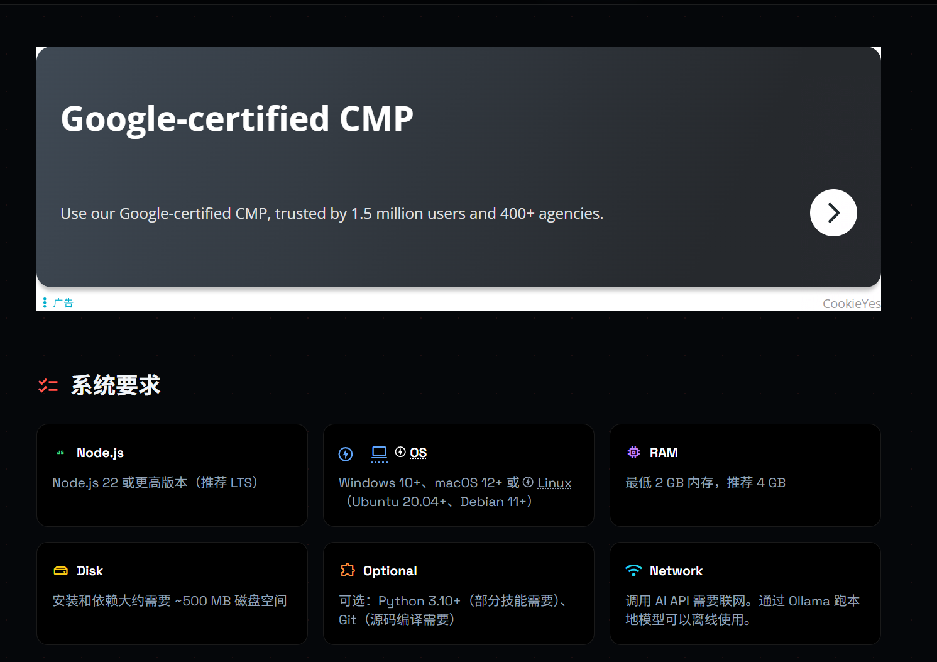Open the CookieYes advertiser link
This screenshot has height=662, width=937.
(x=852, y=304)
